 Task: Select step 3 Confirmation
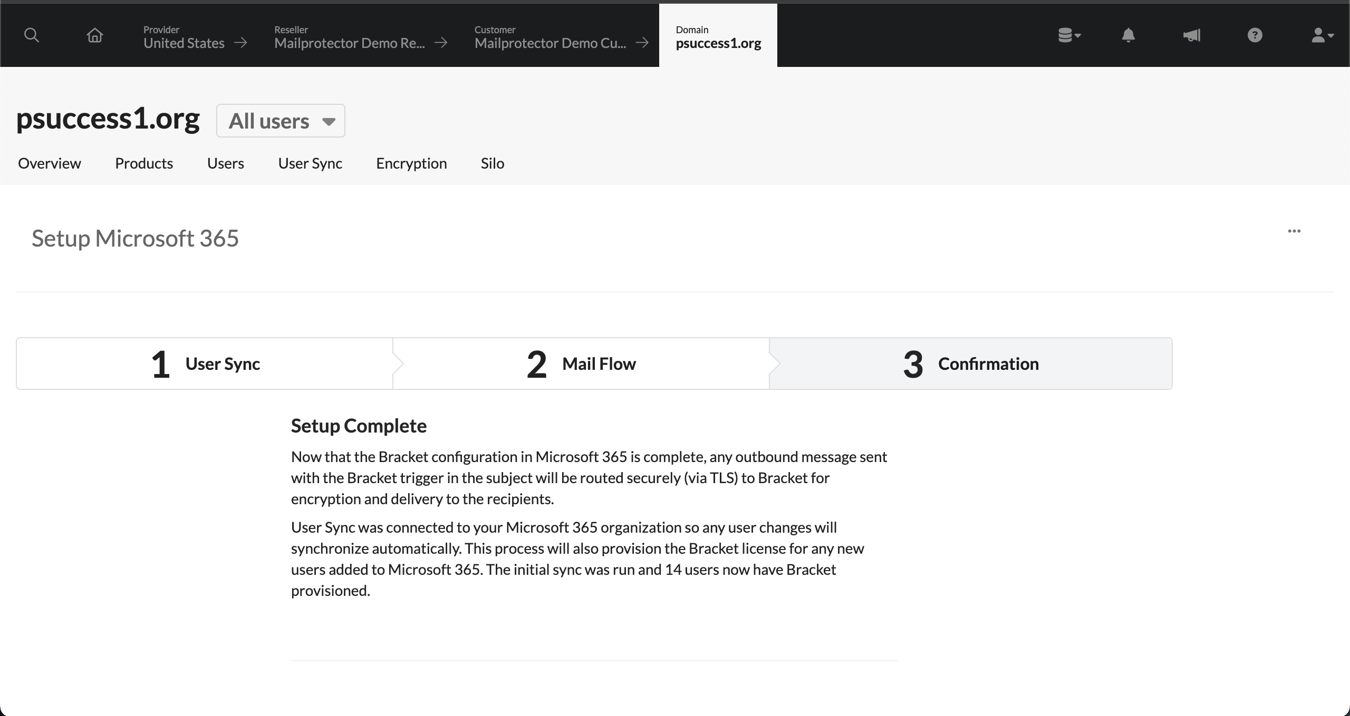pos(970,364)
